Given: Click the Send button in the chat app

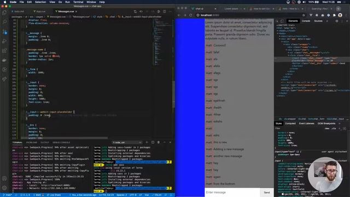Looking at the screenshot, I should (267, 192).
